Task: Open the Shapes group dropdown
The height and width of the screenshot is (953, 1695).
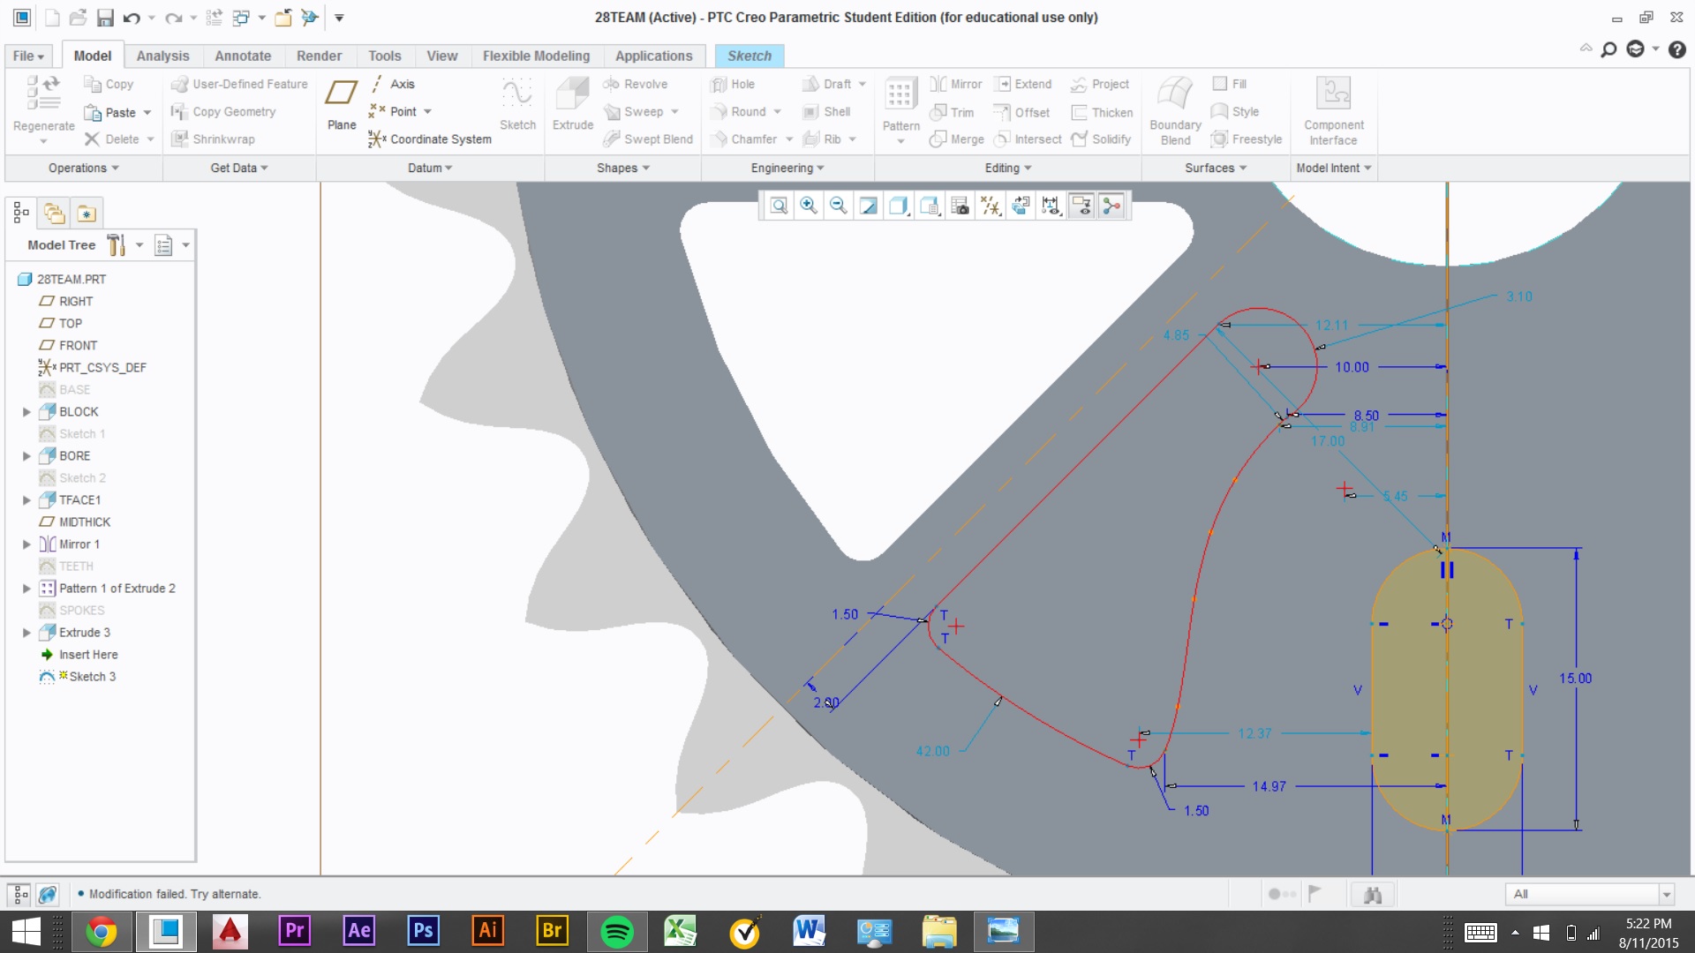Action: point(622,168)
